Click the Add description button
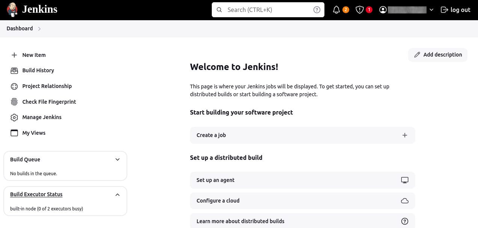The width and height of the screenshot is (478, 228). click(438, 55)
